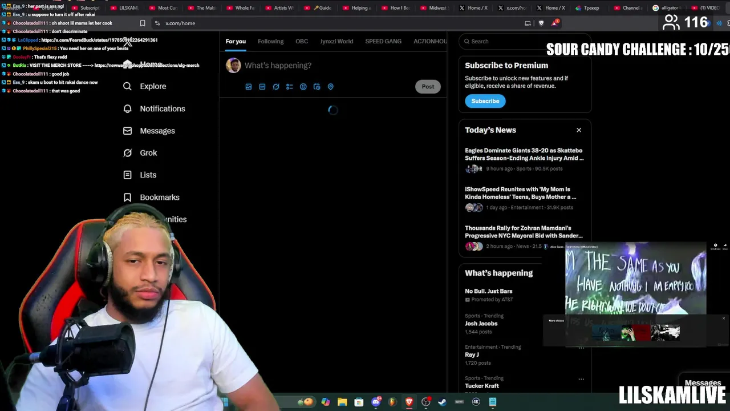Bookmark this page in address bar

pos(143,23)
